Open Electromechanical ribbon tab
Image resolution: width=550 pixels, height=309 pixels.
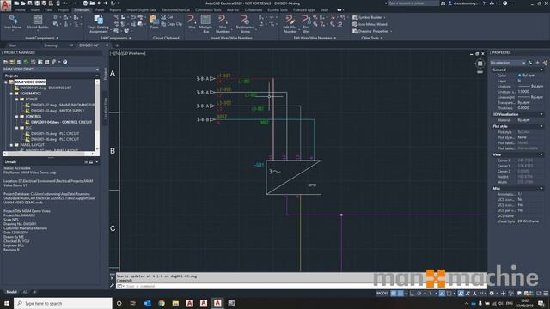[x=175, y=9]
